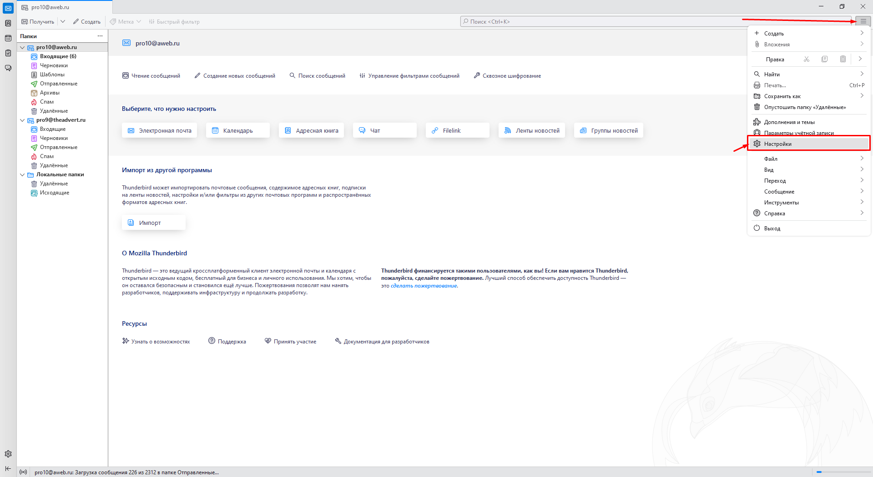This screenshot has height=477, width=873.
Task: Follow the сделать пожертвование link
Action: tap(424, 286)
